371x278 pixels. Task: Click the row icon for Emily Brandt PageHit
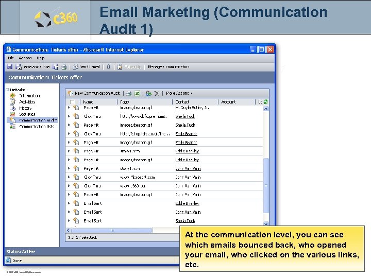coord(76,142)
